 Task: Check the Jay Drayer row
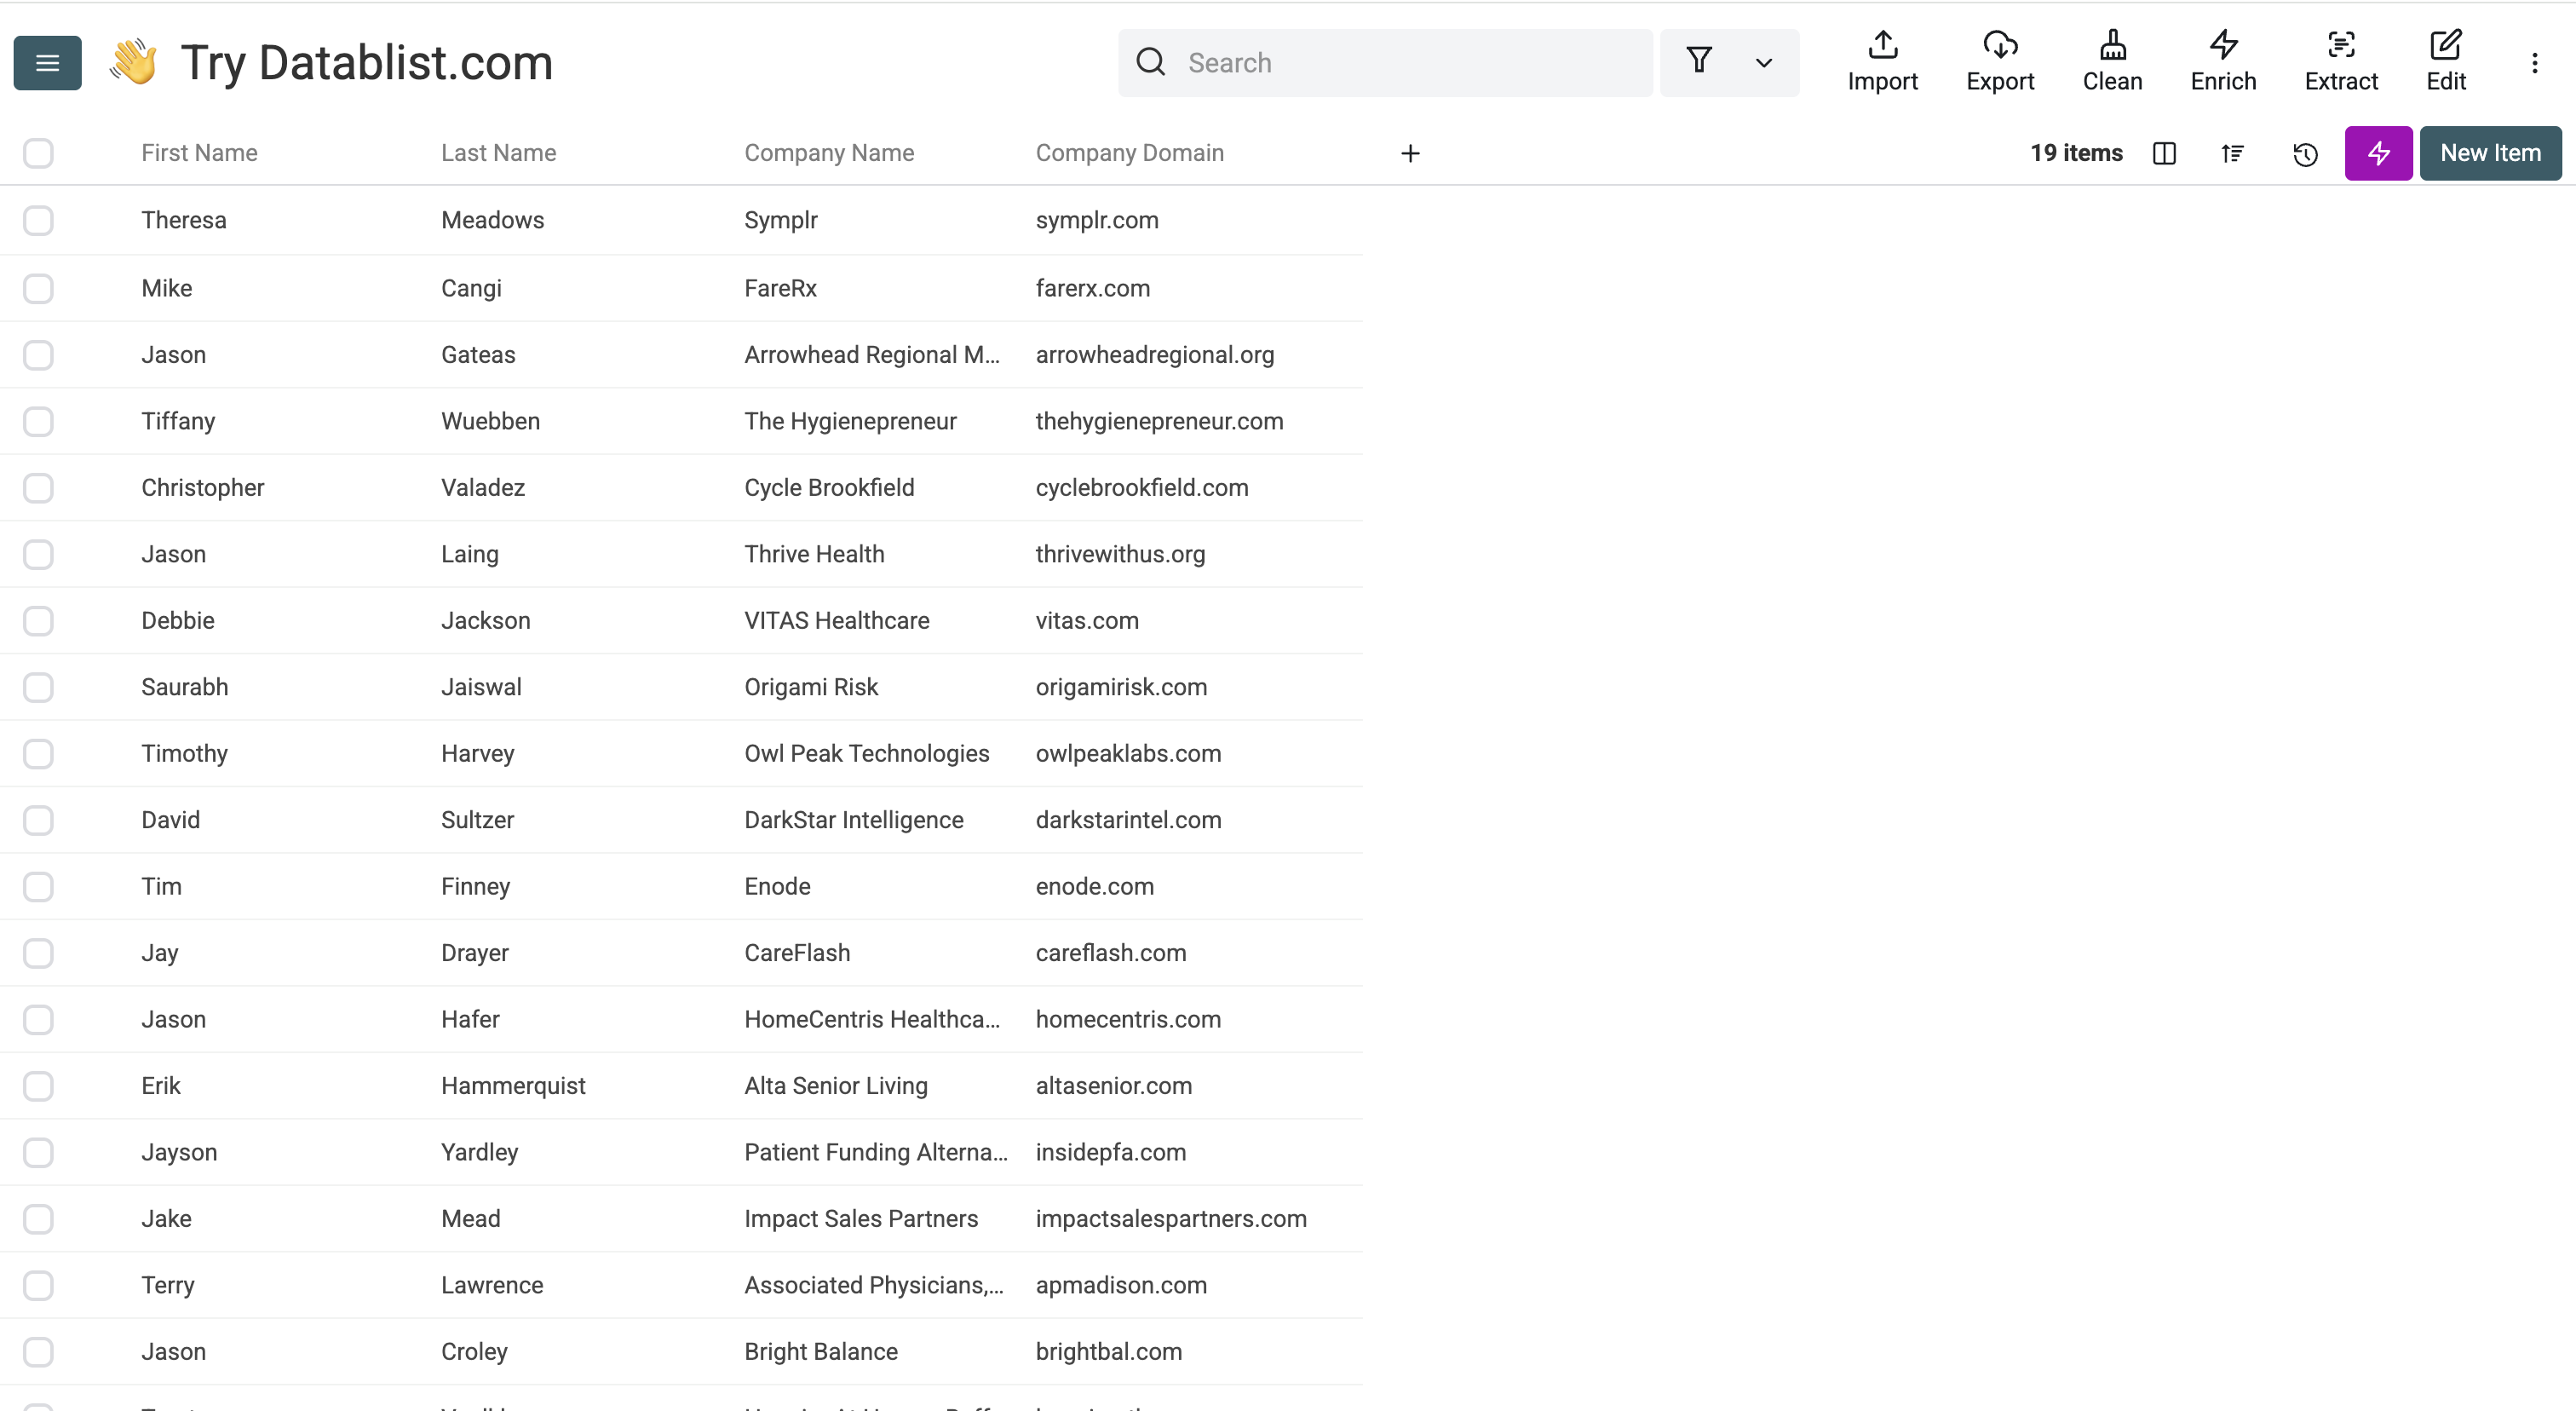click(38, 953)
